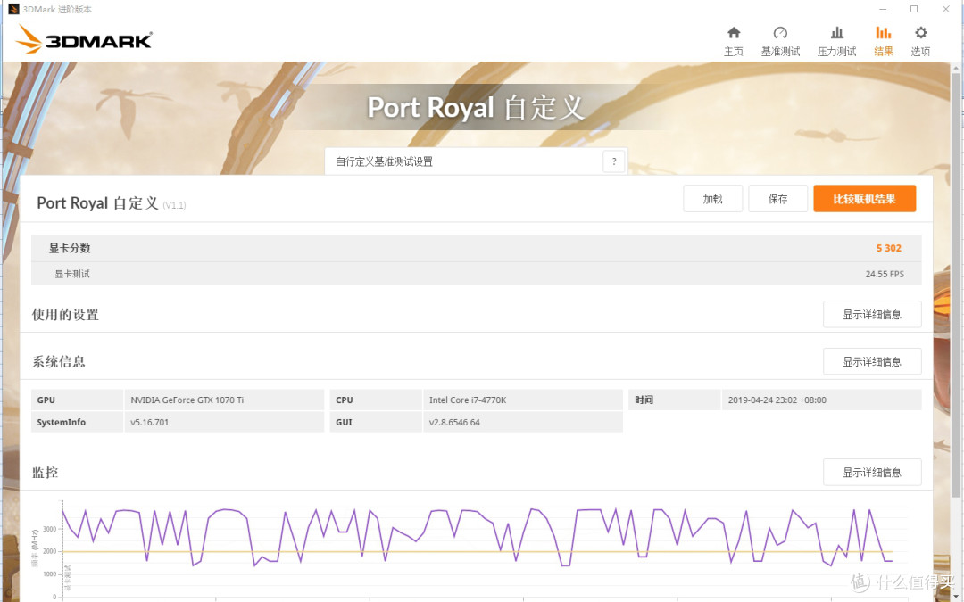Click the 加载 load button
The width and height of the screenshot is (964, 602).
(x=712, y=198)
